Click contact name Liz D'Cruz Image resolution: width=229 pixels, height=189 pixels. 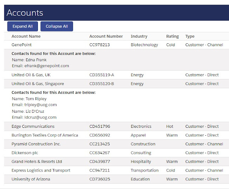coord(35,111)
